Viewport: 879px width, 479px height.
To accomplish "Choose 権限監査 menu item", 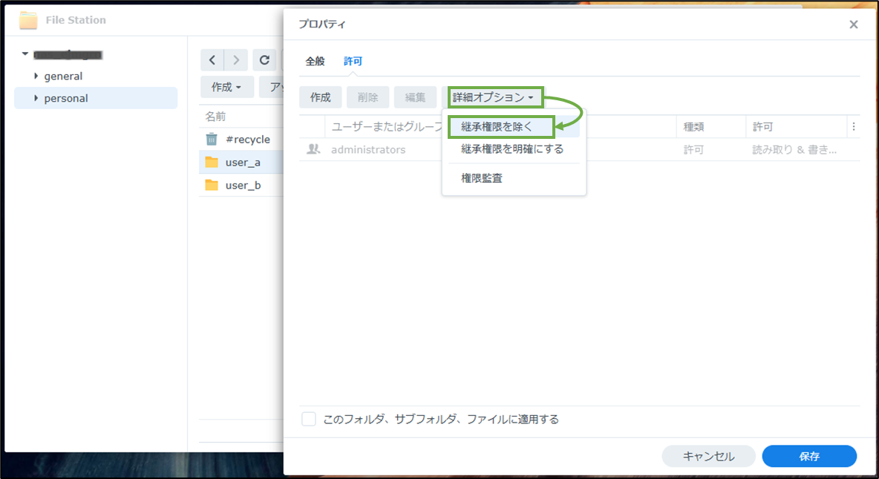I will 514,178.
